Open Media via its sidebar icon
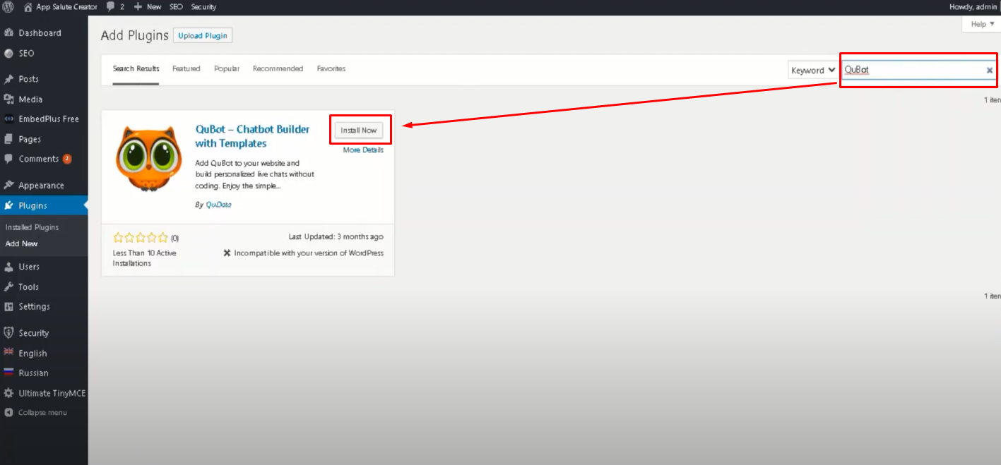 (9, 99)
